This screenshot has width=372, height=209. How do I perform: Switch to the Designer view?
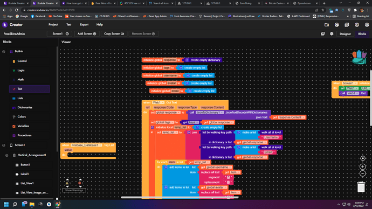pos(345,34)
